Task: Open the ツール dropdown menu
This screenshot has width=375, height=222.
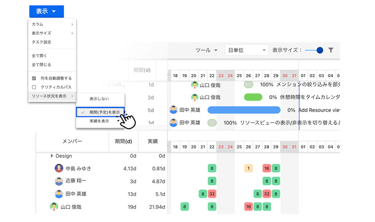Action: (x=206, y=50)
